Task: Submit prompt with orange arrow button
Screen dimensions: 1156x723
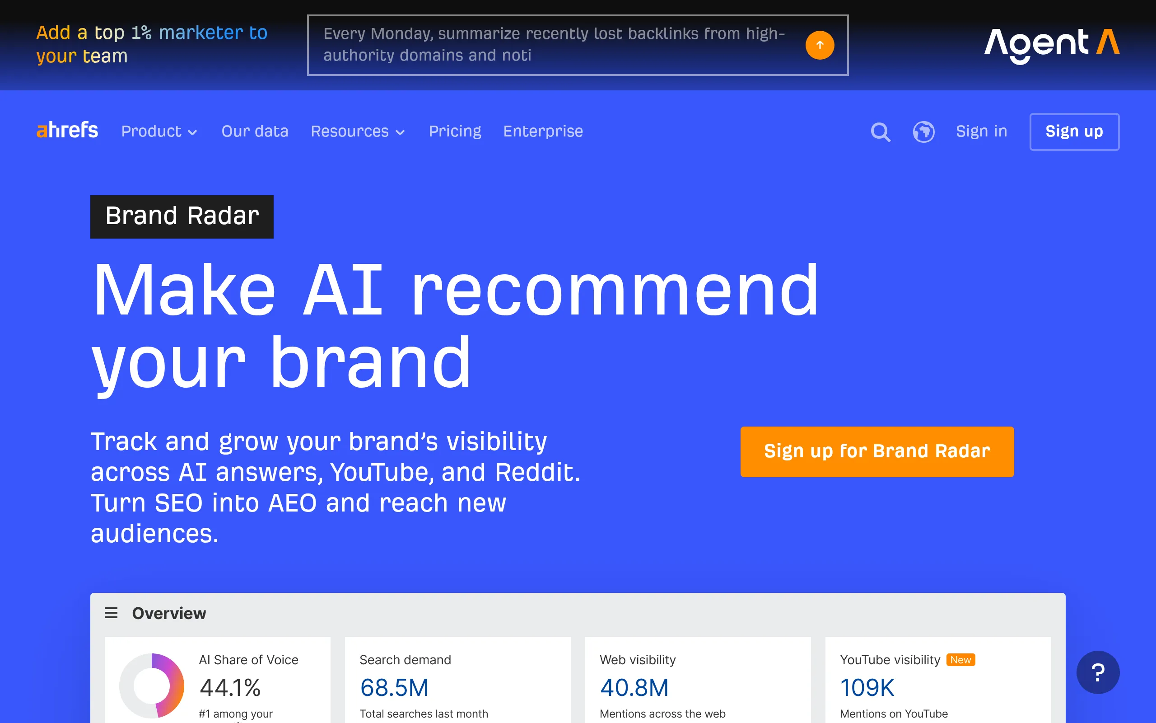Action: tap(820, 45)
